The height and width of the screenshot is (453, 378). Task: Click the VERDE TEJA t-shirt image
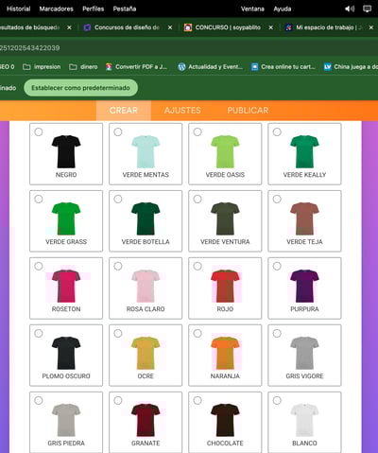304,218
